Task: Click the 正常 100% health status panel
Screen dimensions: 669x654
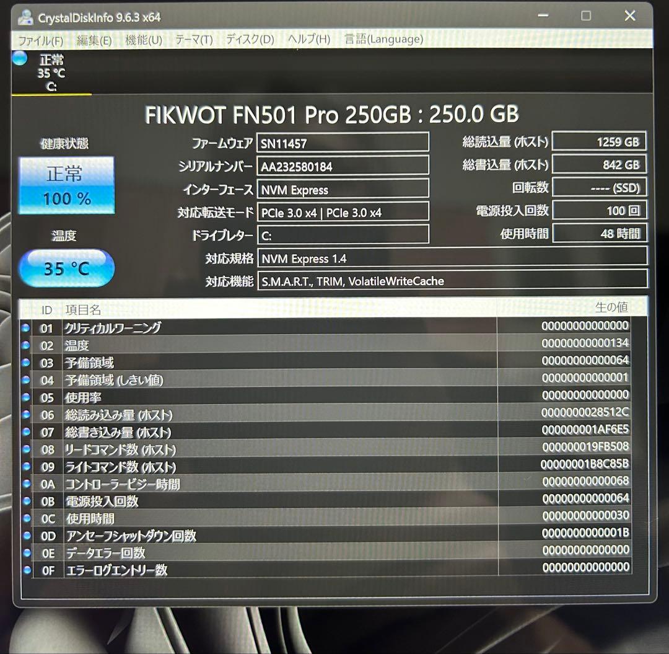Action: click(x=66, y=184)
